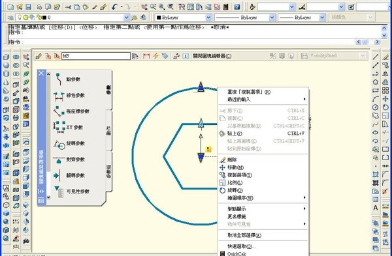
Task: Open the QuickCalc calculator toolbar icon
Action: pyautogui.click(x=226, y=7)
